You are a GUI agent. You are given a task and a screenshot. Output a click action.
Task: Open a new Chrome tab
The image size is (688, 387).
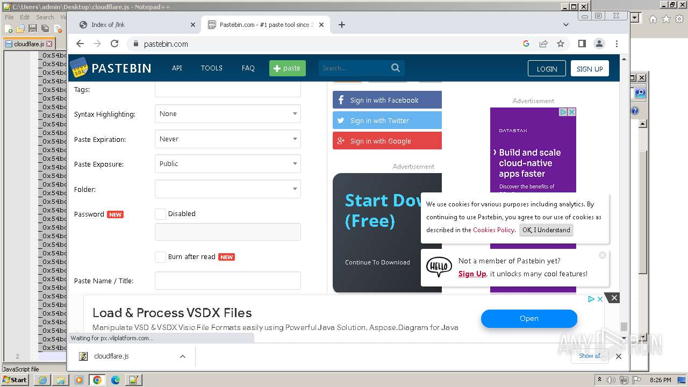click(342, 25)
